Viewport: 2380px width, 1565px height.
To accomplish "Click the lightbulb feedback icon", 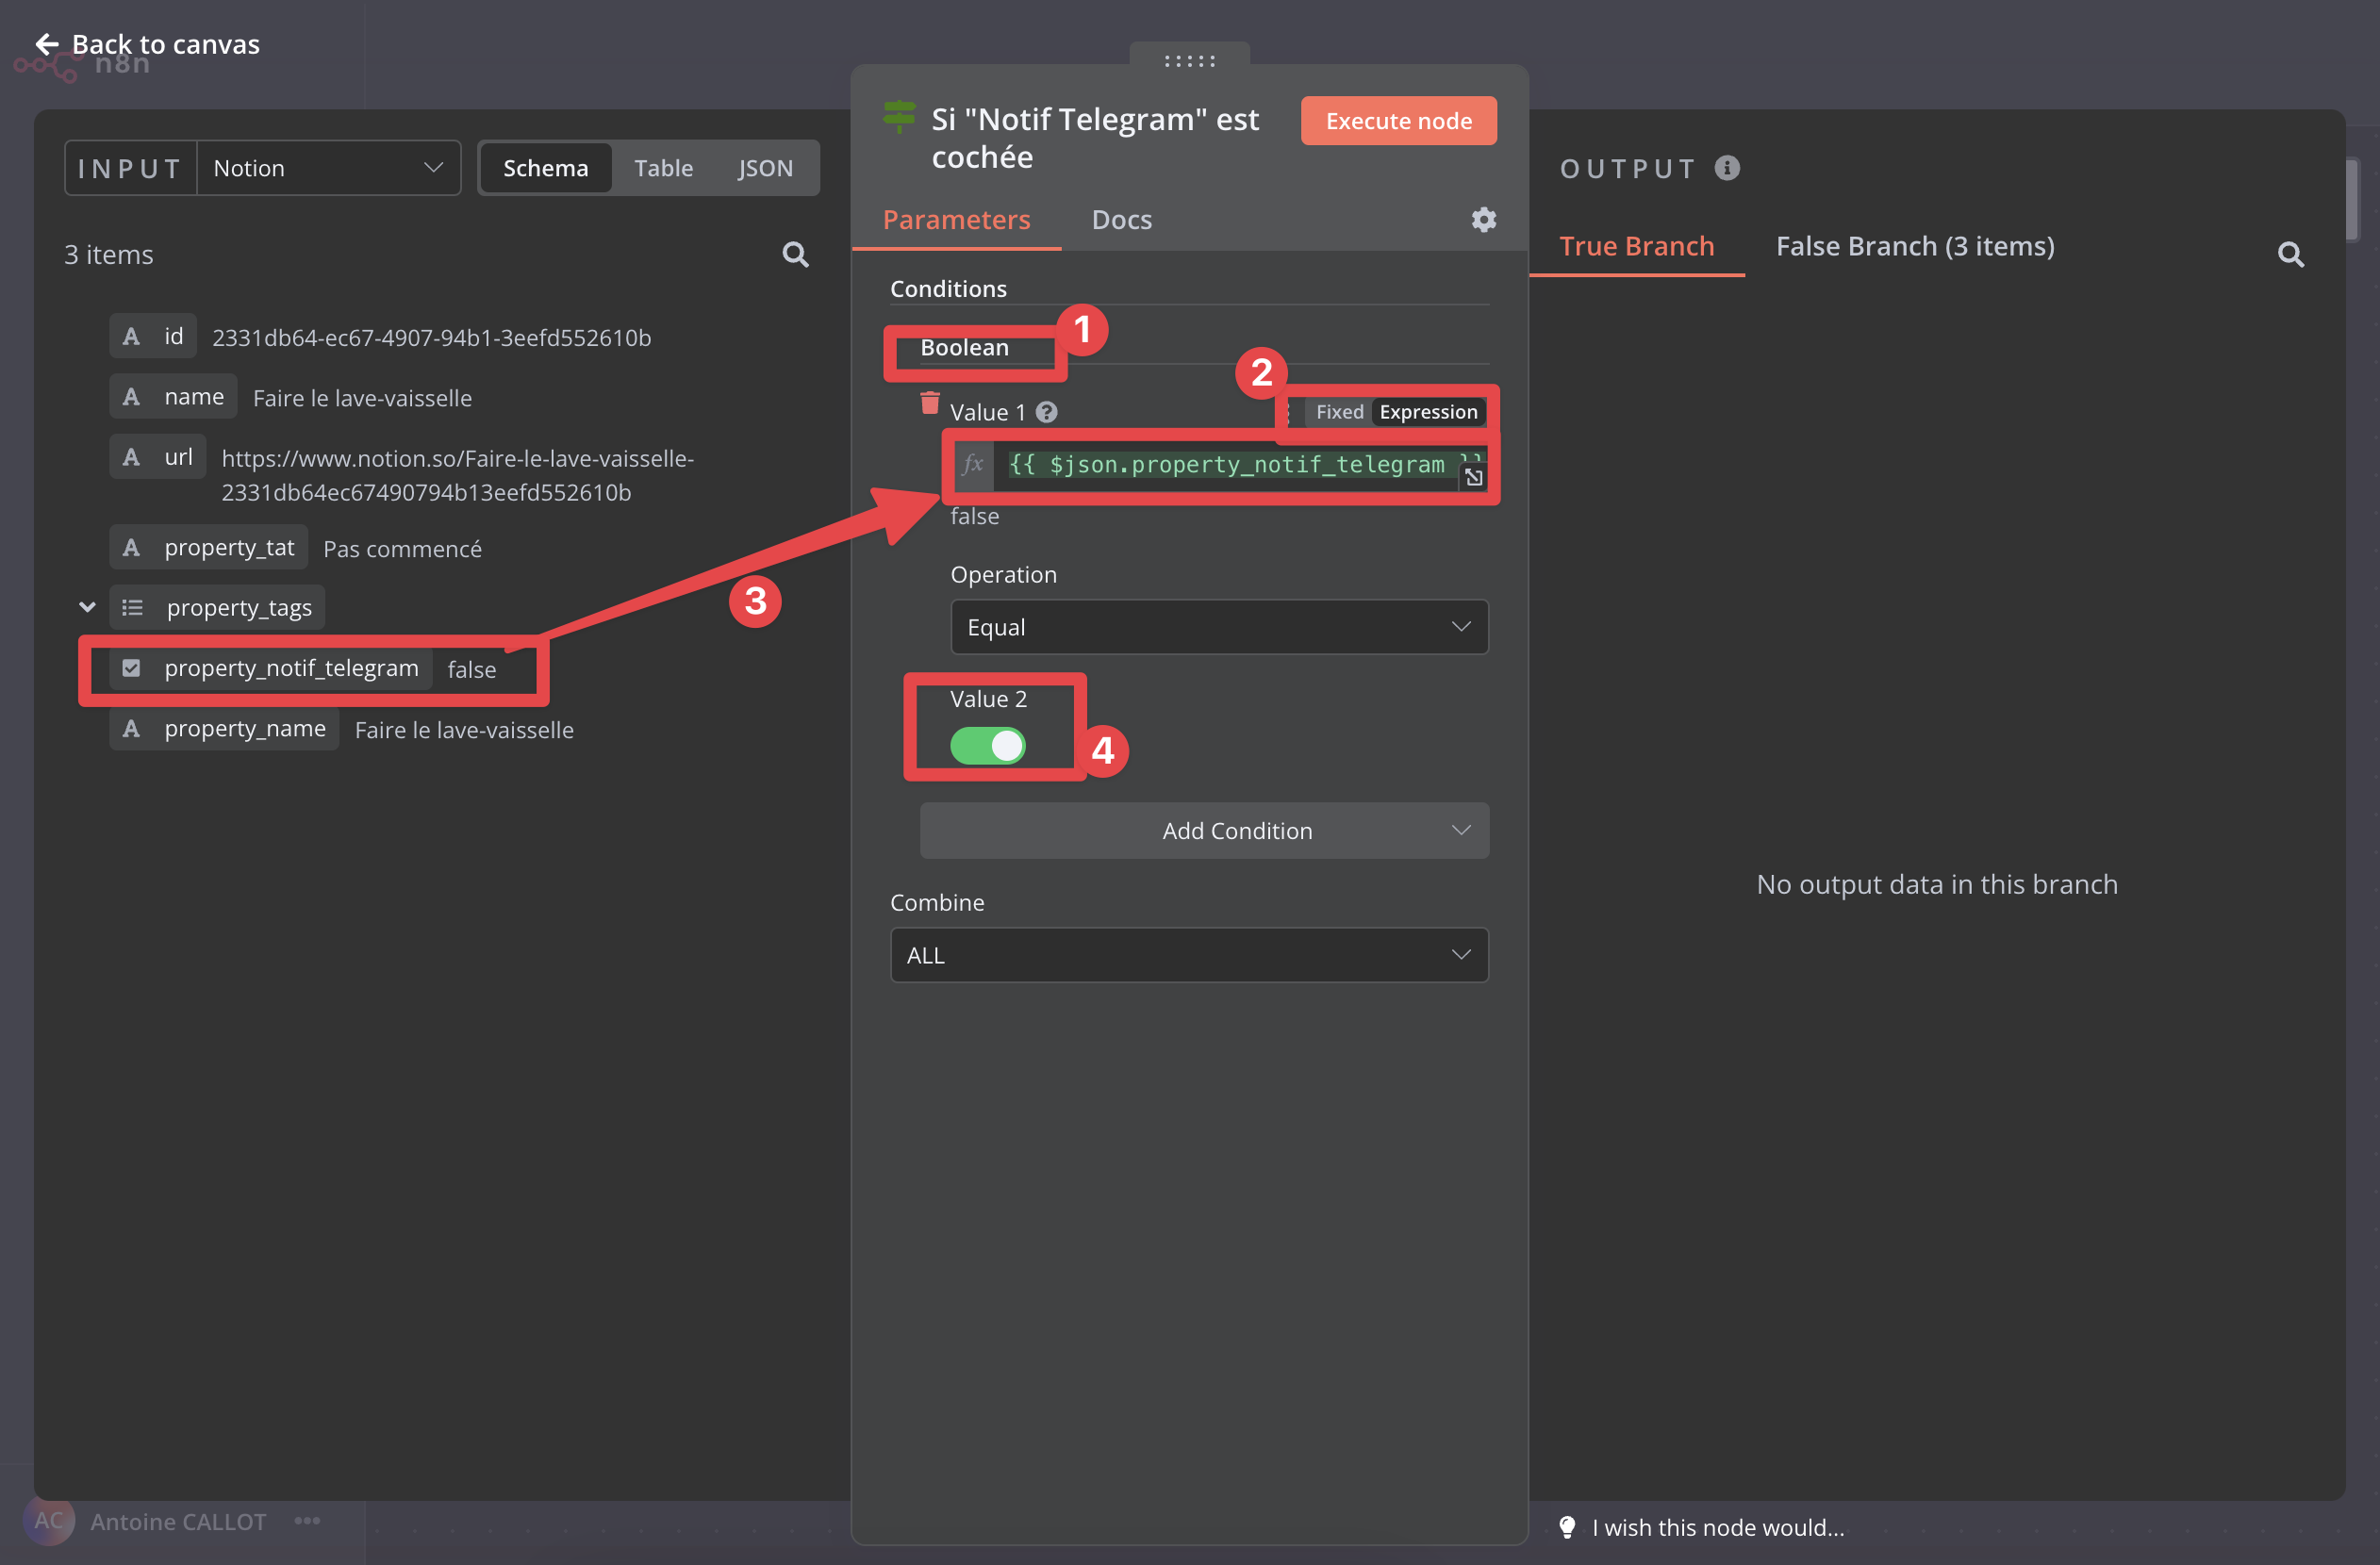I will 1567,1526.
